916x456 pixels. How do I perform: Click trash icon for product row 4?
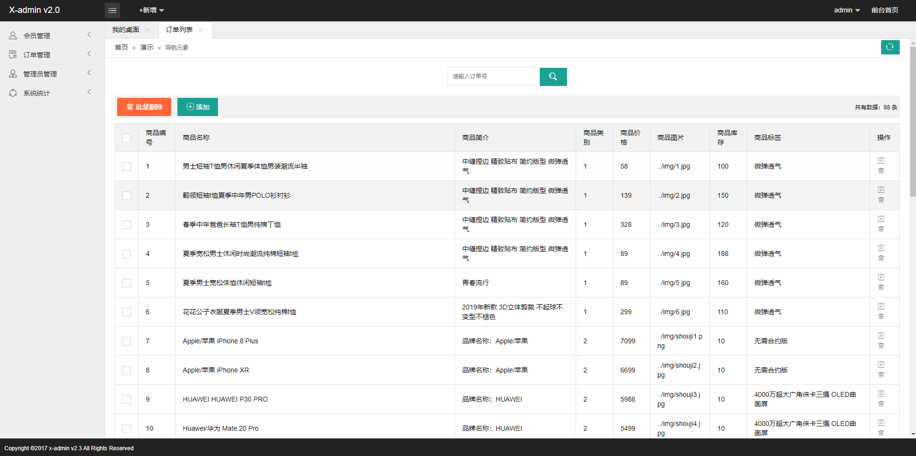[881, 258]
